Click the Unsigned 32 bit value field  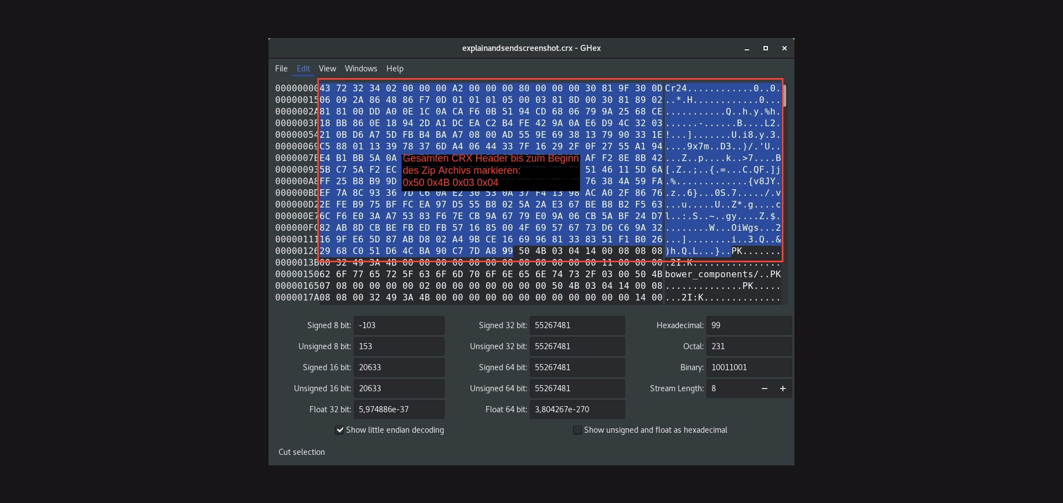point(577,346)
